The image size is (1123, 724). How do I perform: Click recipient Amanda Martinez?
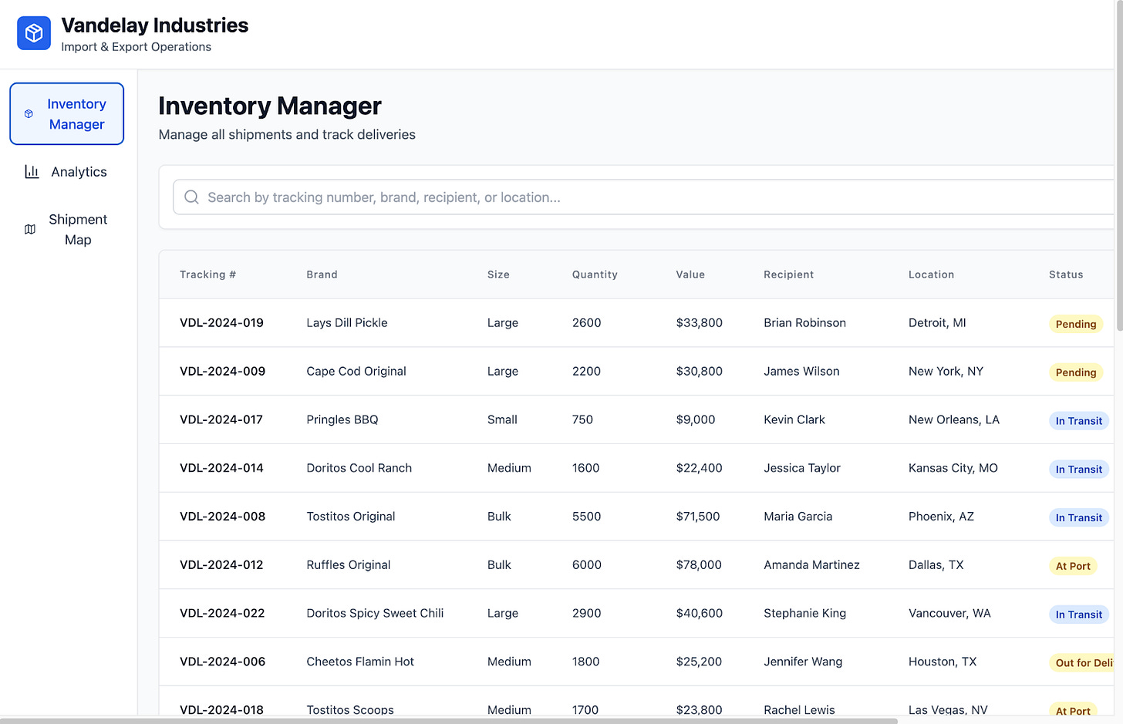[x=811, y=565]
